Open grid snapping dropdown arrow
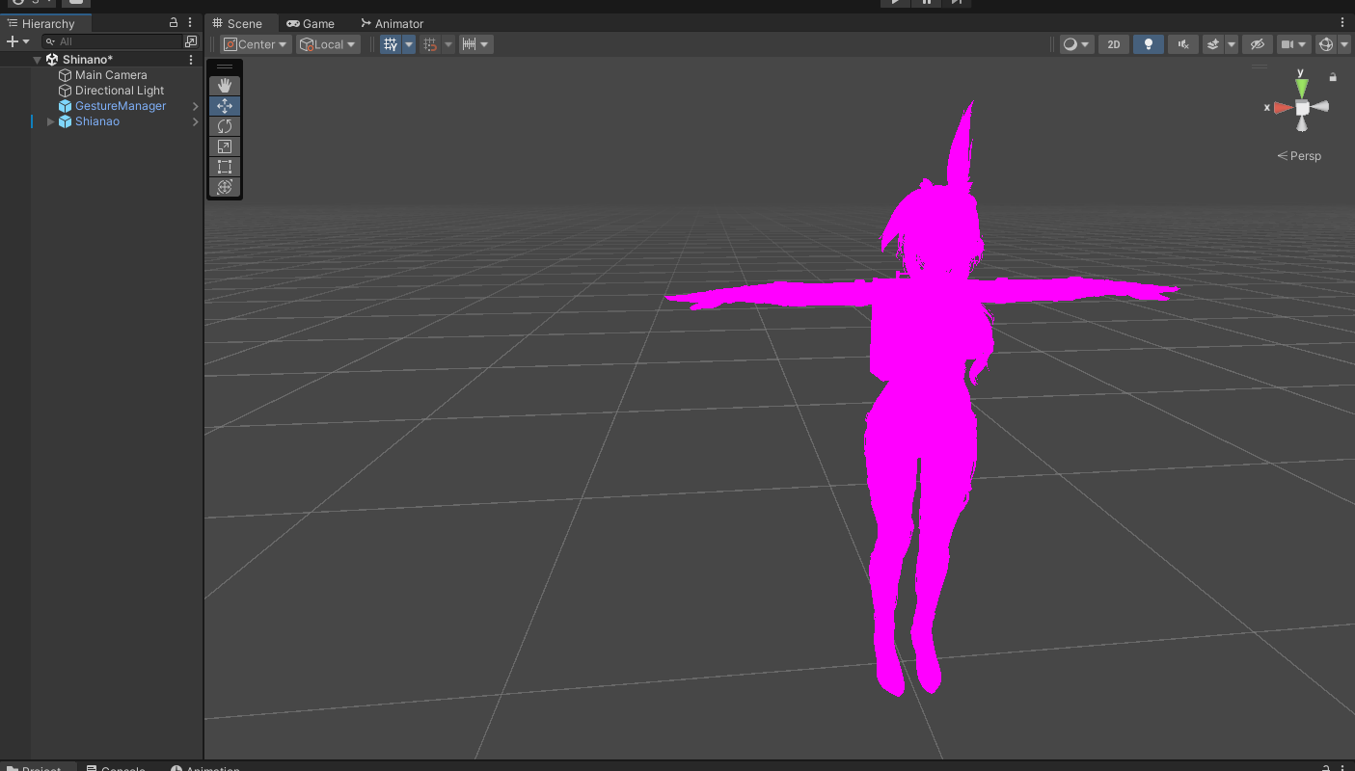Screen dimensions: 1355x771 point(448,44)
